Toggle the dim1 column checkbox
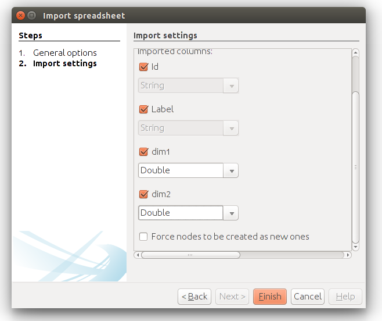Screen dimensions: 382x321 (143, 152)
